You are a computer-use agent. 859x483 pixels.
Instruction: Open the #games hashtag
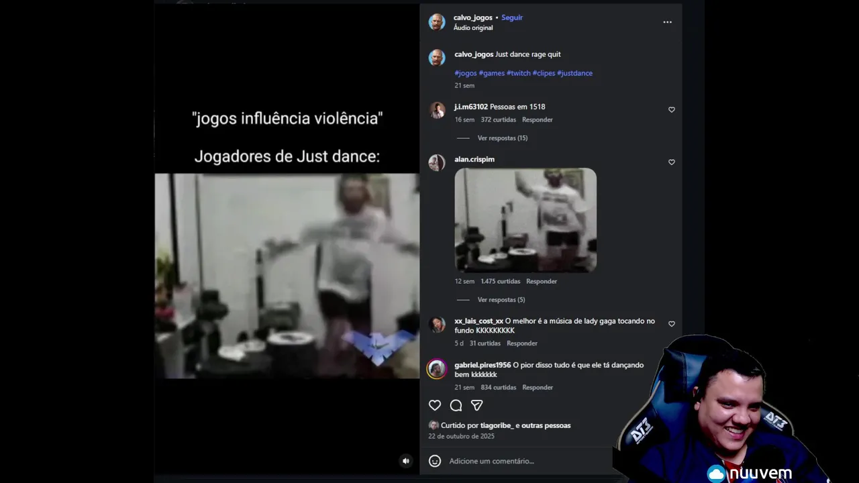[x=492, y=73]
